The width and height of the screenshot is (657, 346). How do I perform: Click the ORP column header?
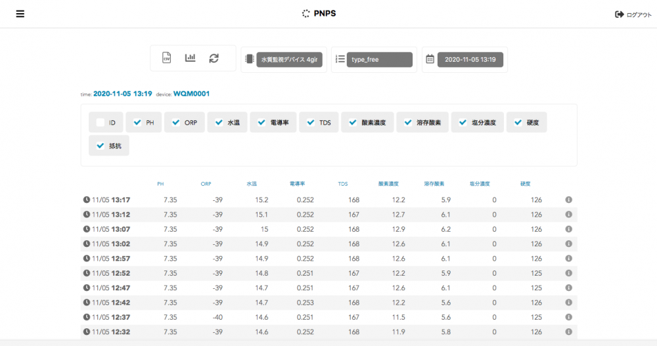point(206,184)
